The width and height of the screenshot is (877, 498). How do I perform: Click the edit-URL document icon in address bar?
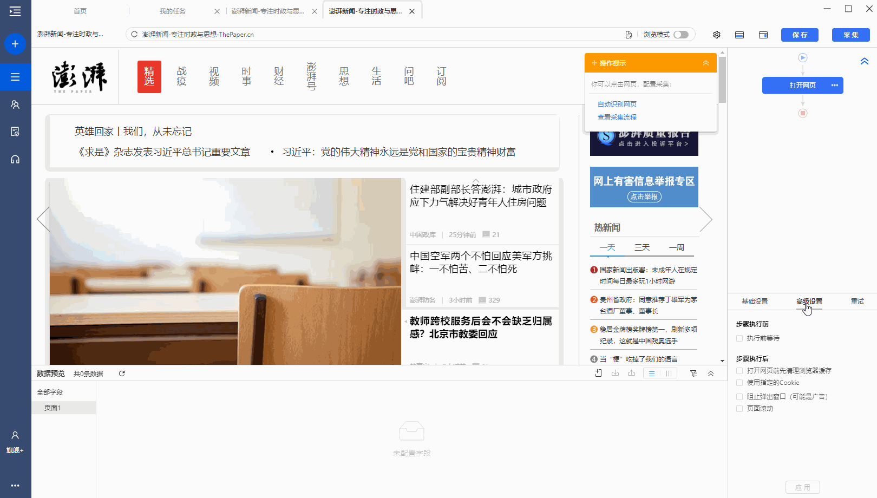pyautogui.click(x=629, y=34)
